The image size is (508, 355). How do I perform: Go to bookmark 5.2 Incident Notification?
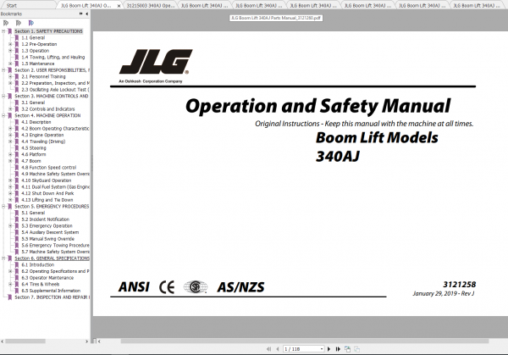tap(46, 219)
